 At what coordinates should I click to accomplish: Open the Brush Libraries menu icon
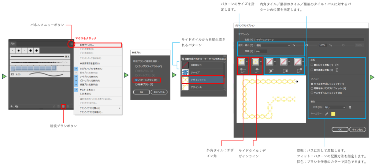pyautogui.click(x=12, y=106)
